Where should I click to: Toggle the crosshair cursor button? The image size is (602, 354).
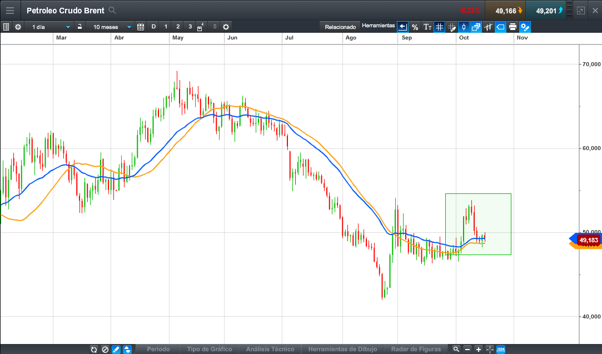[490, 350]
